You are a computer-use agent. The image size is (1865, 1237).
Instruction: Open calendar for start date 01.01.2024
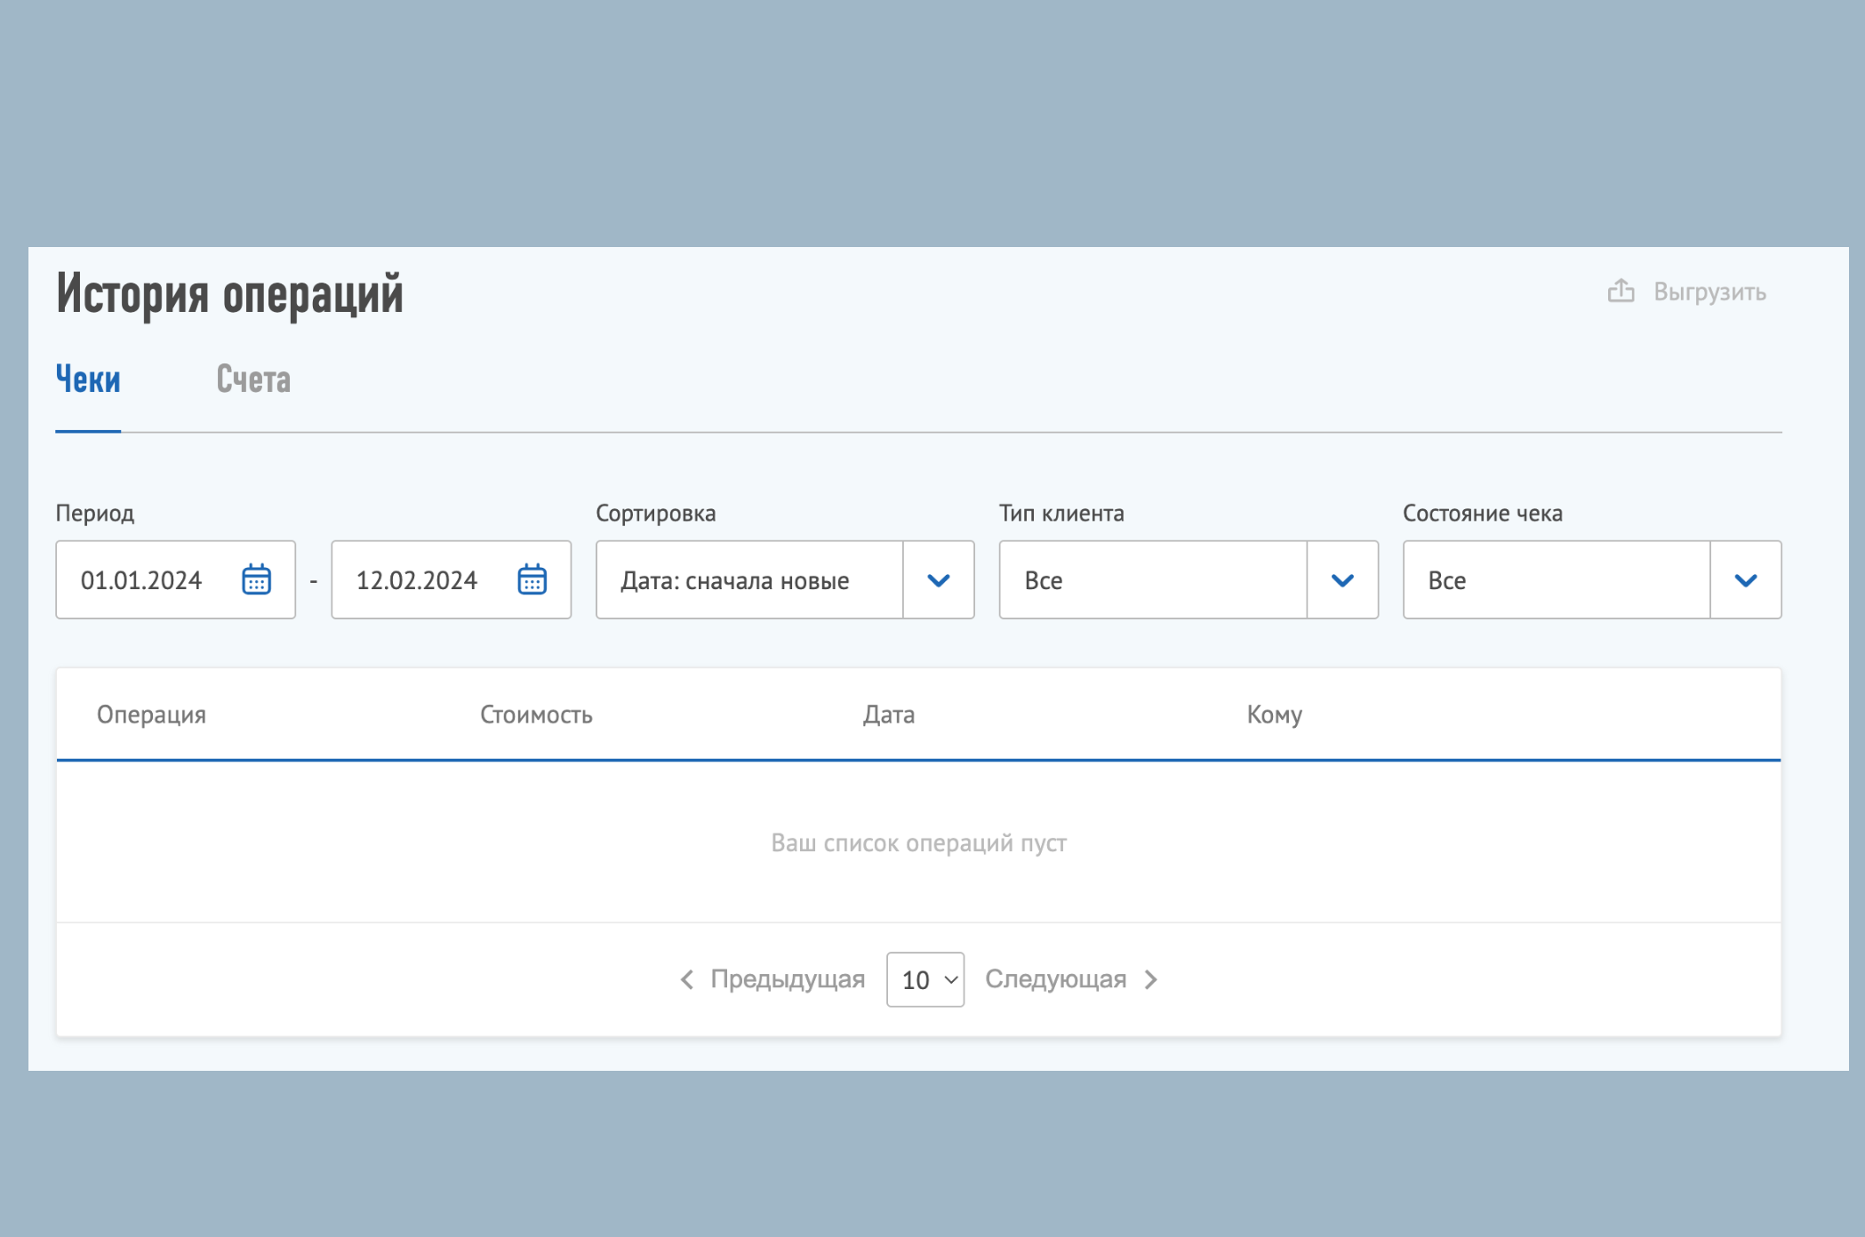pos(256,579)
